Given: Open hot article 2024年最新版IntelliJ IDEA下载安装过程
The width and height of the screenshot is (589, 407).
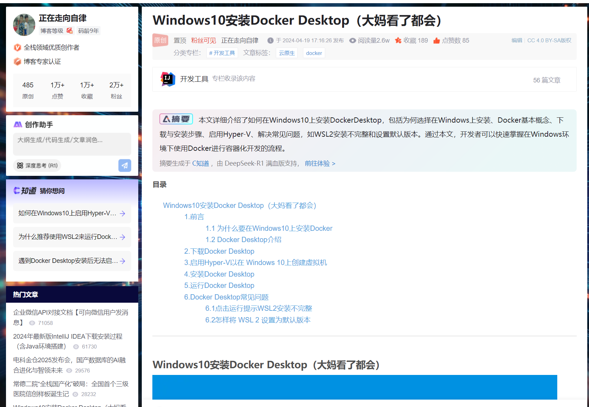Looking at the screenshot, I should (68, 341).
